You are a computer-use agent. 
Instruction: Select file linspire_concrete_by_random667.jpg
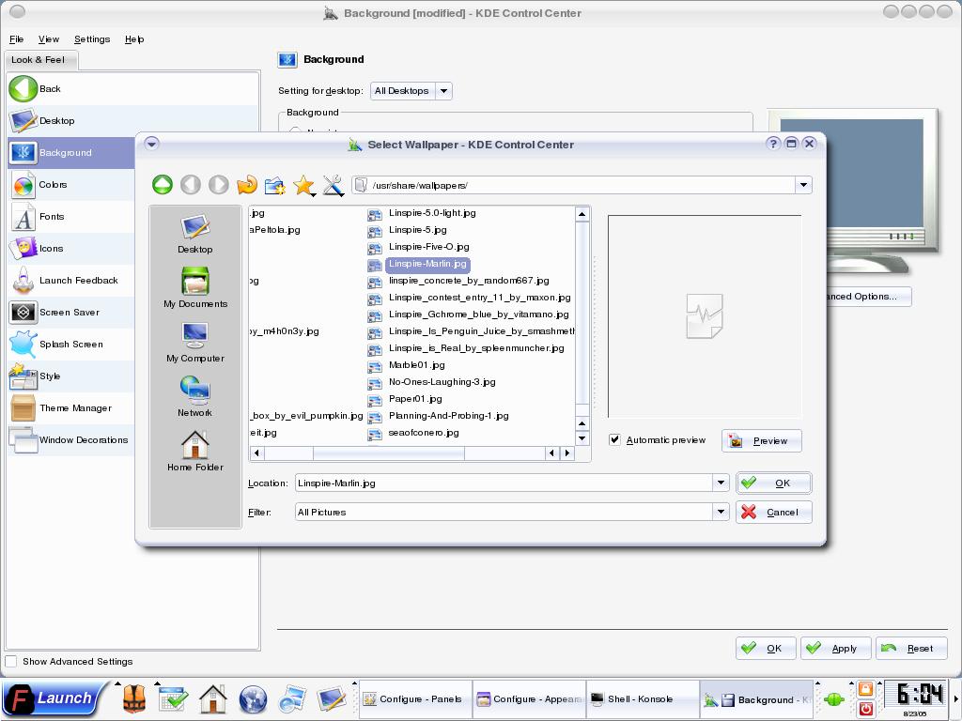[469, 280]
